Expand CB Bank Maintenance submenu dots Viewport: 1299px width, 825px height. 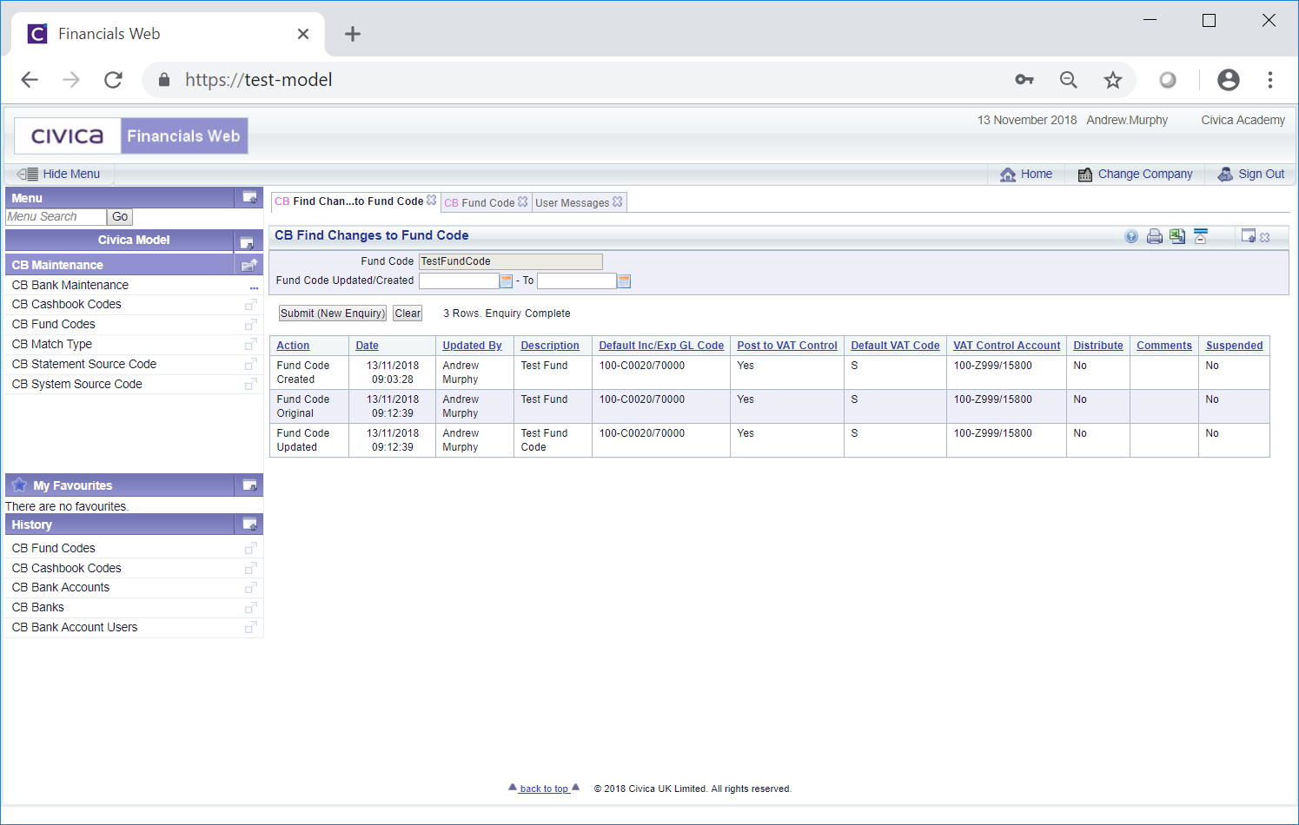pyautogui.click(x=254, y=287)
